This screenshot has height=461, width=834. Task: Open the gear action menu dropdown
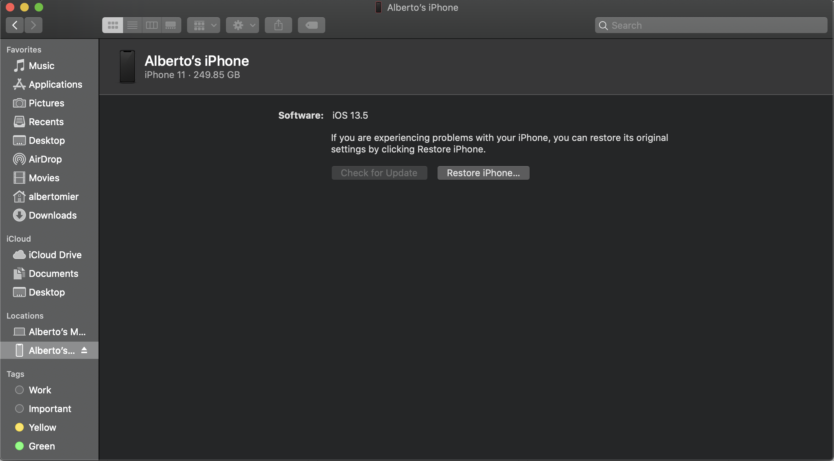[x=243, y=25]
